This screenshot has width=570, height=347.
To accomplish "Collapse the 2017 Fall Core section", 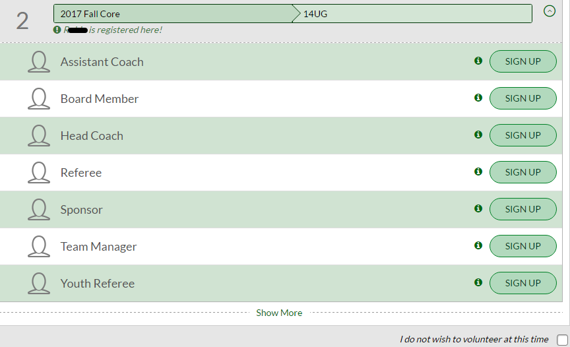I will point(550,11).
